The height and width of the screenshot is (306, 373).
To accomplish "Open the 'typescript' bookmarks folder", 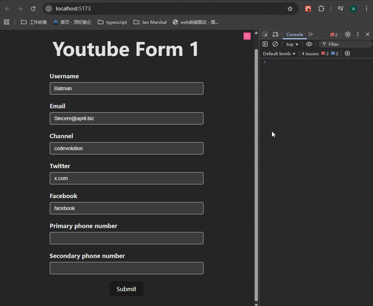I will click(x=113, y=22).
